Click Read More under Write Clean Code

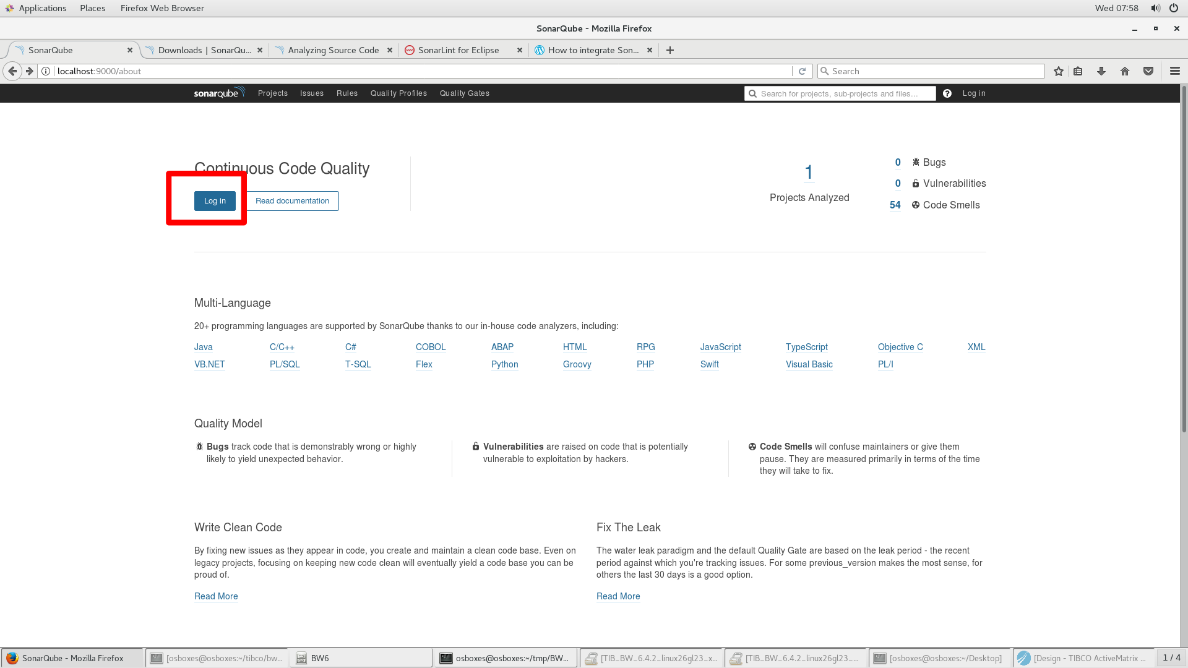click(216, 596)
